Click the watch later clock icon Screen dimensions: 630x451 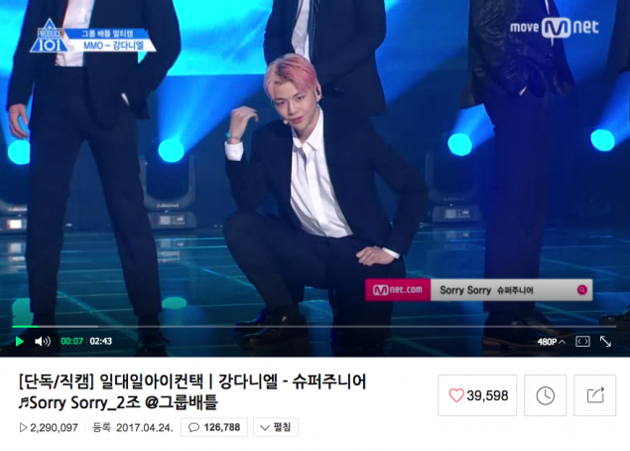(x=546, y=395)
